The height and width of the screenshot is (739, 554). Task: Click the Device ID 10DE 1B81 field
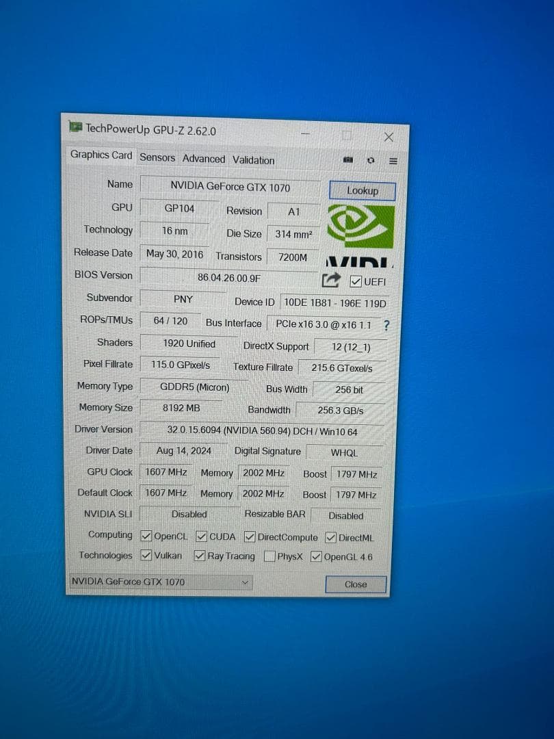coord(334,303)
